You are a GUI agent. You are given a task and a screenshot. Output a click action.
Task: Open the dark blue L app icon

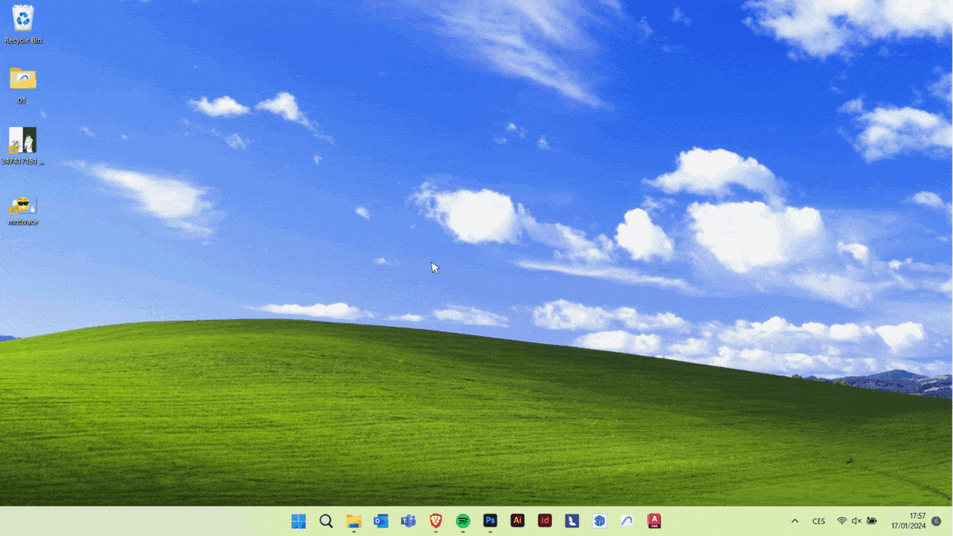click(572, 521)
